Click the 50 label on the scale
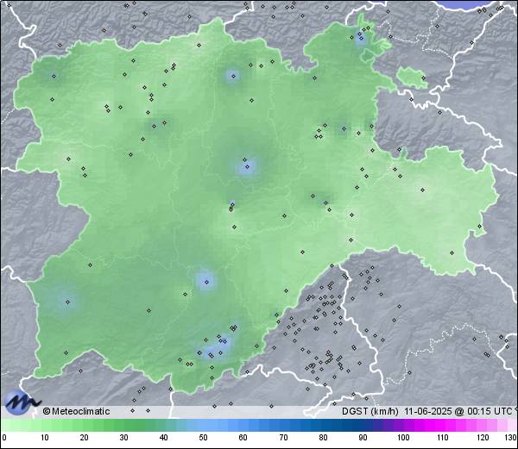Image resolution: width=518 pixels, height=449 pixels. point(204,438)
